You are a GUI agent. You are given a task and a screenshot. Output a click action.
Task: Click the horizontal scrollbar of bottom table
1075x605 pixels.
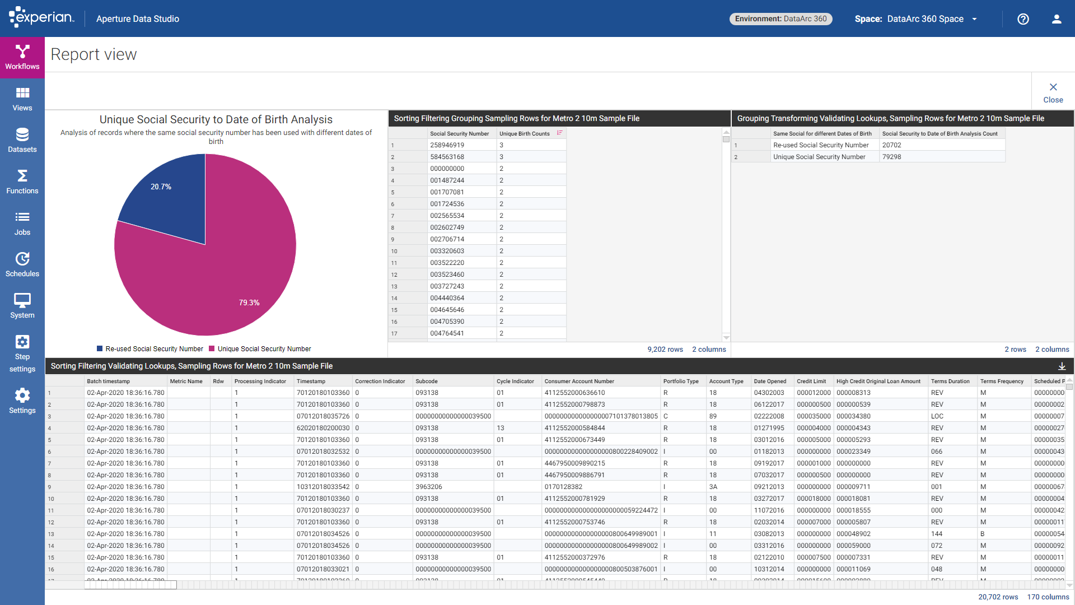pos(130,585)
